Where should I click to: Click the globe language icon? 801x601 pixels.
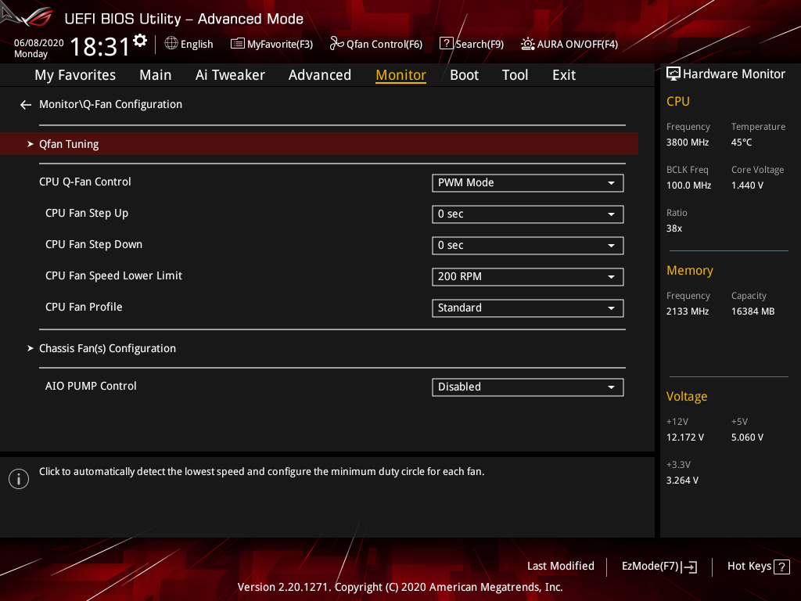(x=171, y=43)
